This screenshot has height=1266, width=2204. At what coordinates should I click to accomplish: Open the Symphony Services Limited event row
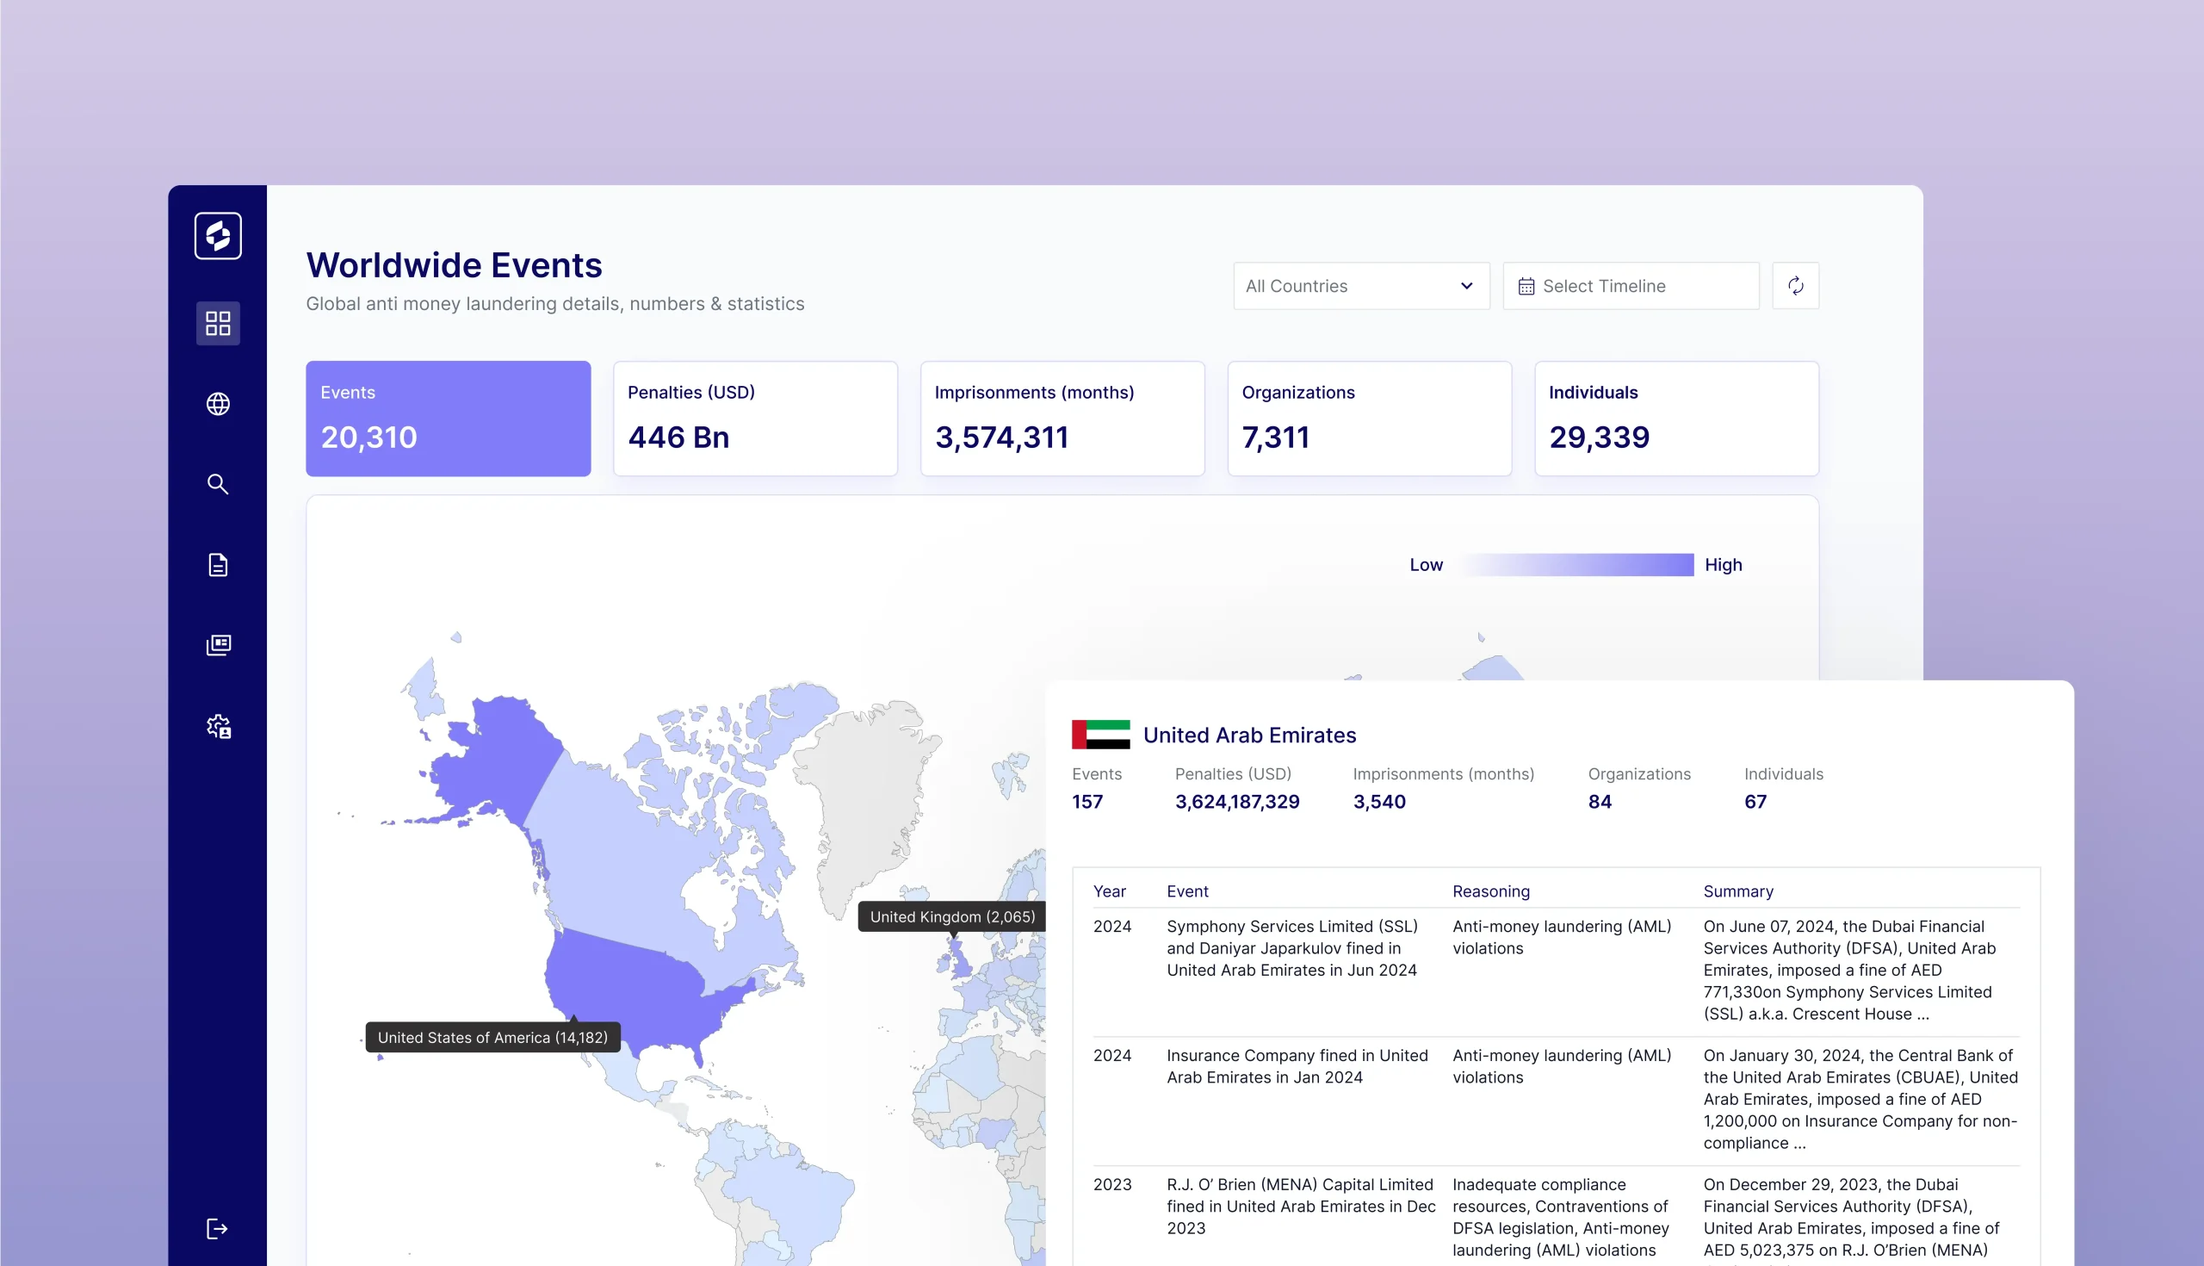1291,947
